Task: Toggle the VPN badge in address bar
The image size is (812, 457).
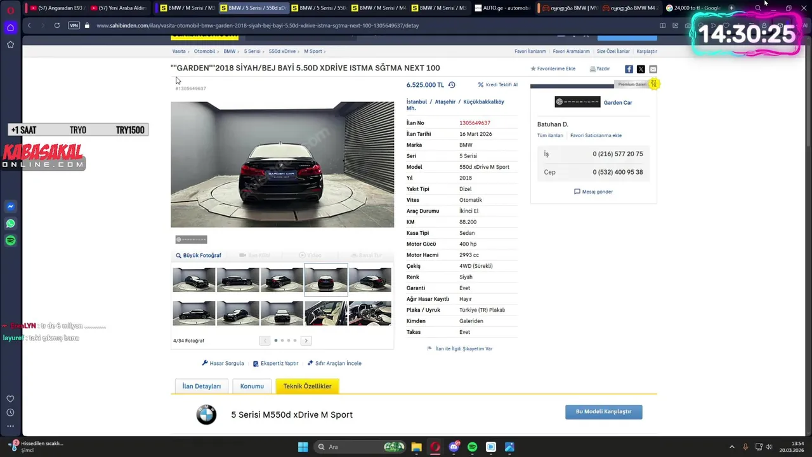Action: (x=74, y=25)
